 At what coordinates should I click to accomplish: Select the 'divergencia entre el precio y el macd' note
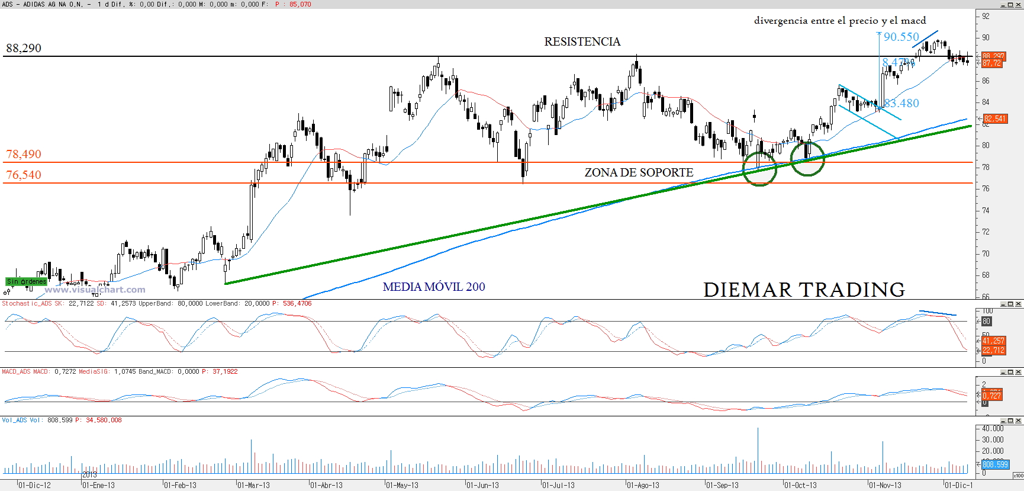[x=840, y=21]
